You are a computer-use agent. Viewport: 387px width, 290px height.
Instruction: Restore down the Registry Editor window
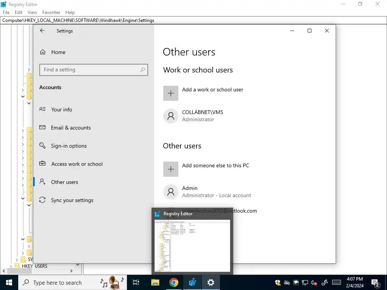360,4
